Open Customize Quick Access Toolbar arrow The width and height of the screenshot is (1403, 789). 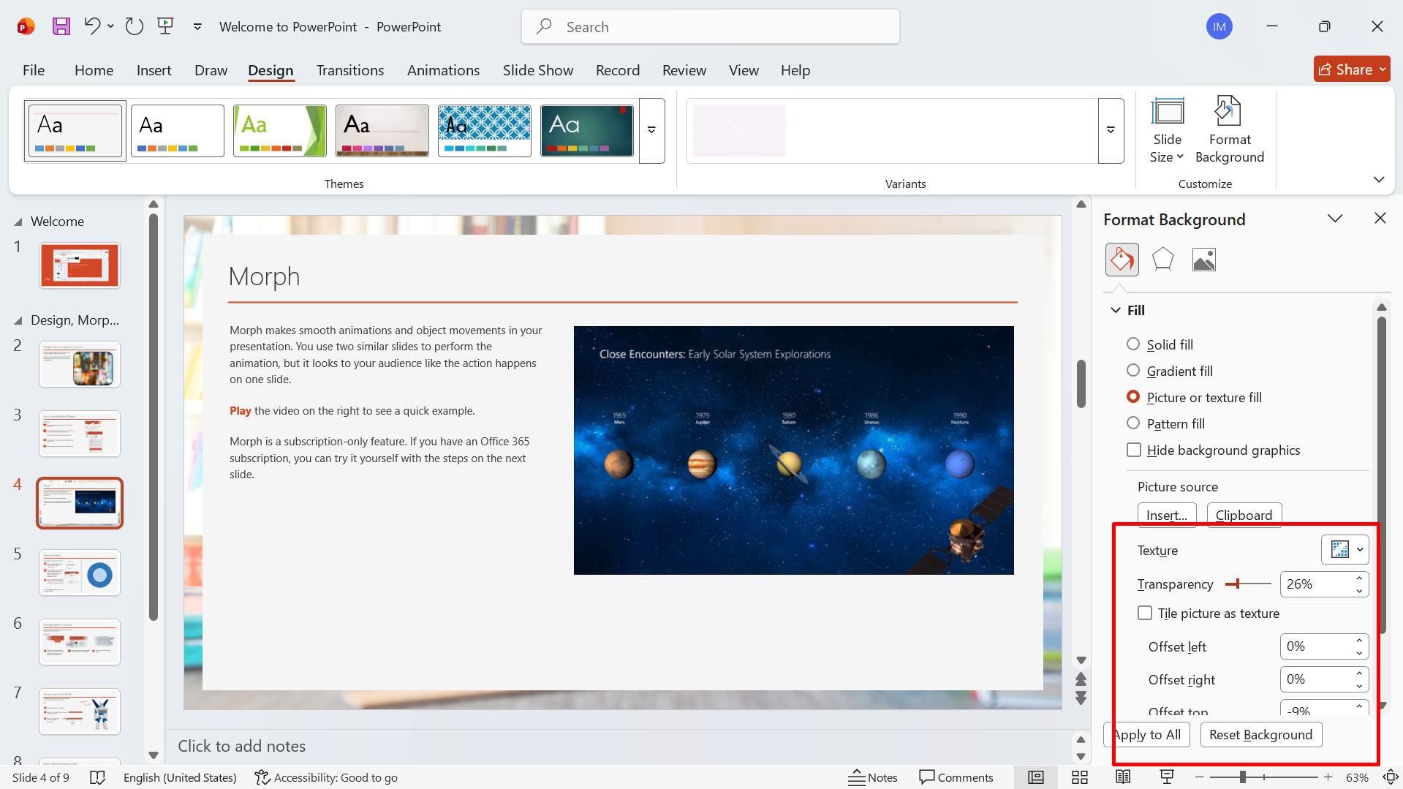(x=197, y=27)
